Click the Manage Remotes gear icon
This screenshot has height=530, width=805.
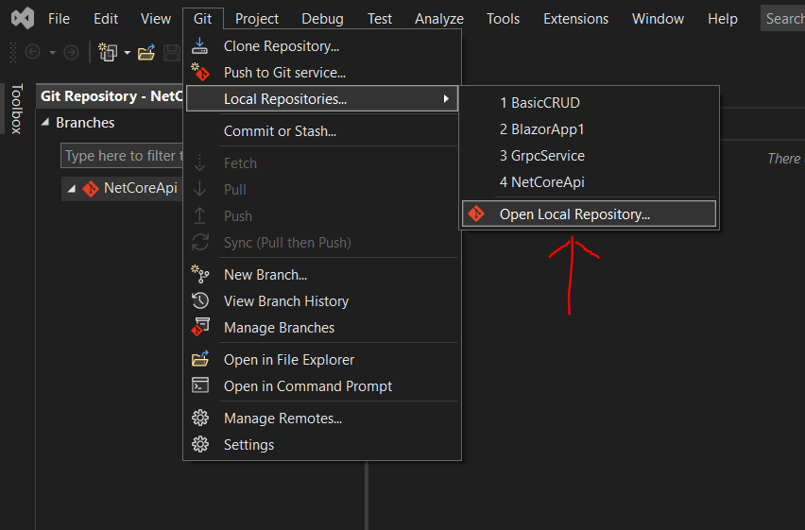tap(199, 418)
